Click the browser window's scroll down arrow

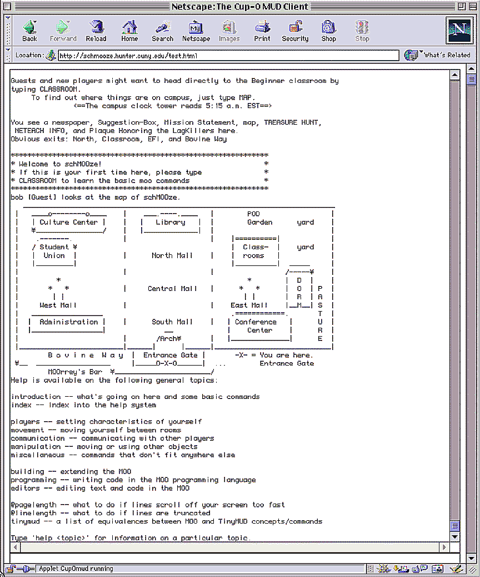coord(472,559)
